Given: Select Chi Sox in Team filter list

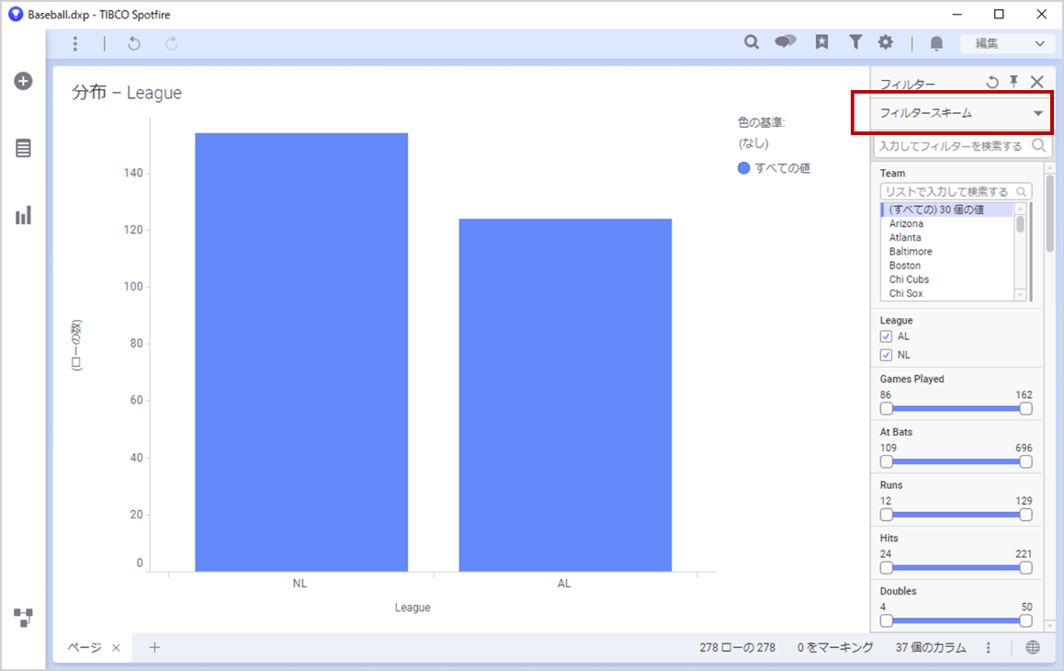Looking at the screenshot, I should [907, 293].
